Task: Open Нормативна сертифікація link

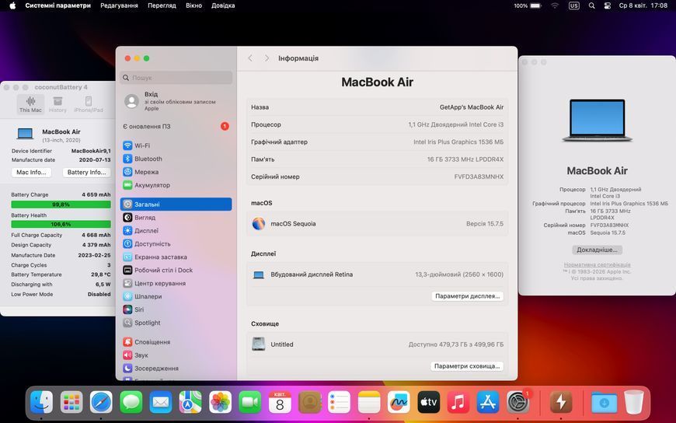Action: pos(597,264)
